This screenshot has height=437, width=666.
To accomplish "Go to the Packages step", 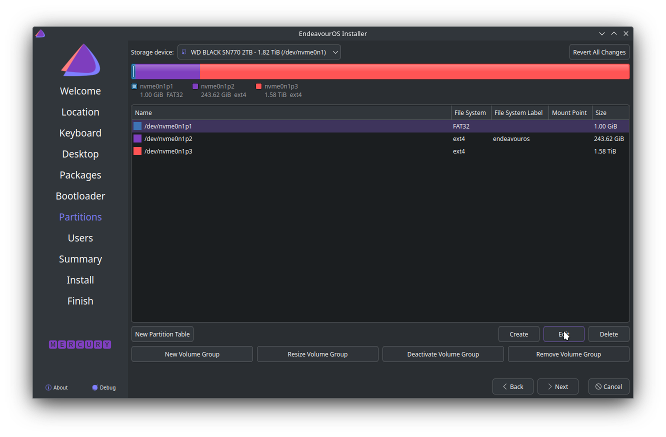I will point(80,175).
